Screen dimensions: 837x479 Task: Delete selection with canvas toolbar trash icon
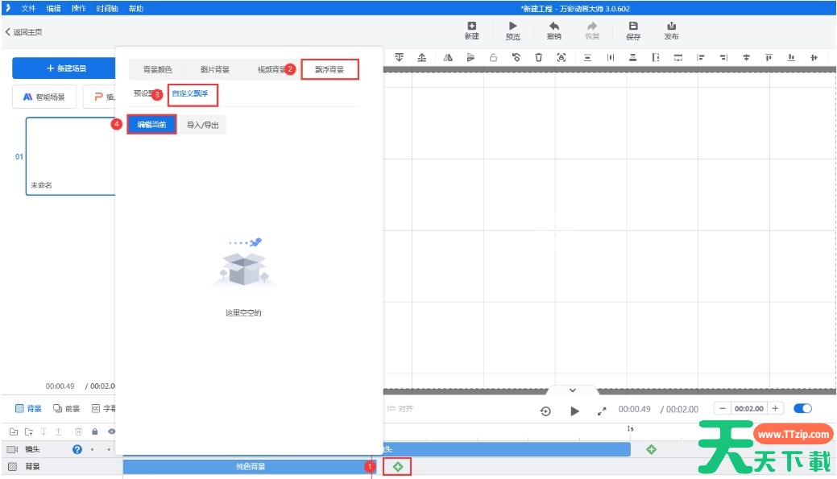pyautogui.click(x=539, y=57)
